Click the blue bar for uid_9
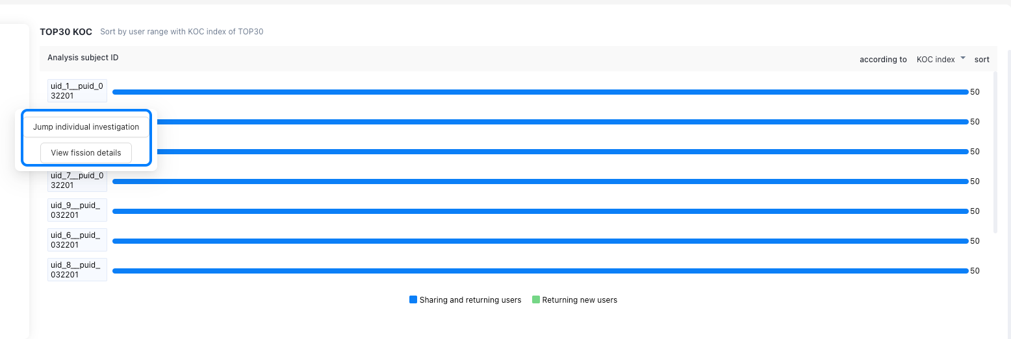The image size is (1011, 339). (540, 211)
